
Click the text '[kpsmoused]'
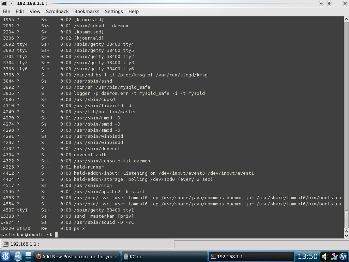tap(89, 32)
